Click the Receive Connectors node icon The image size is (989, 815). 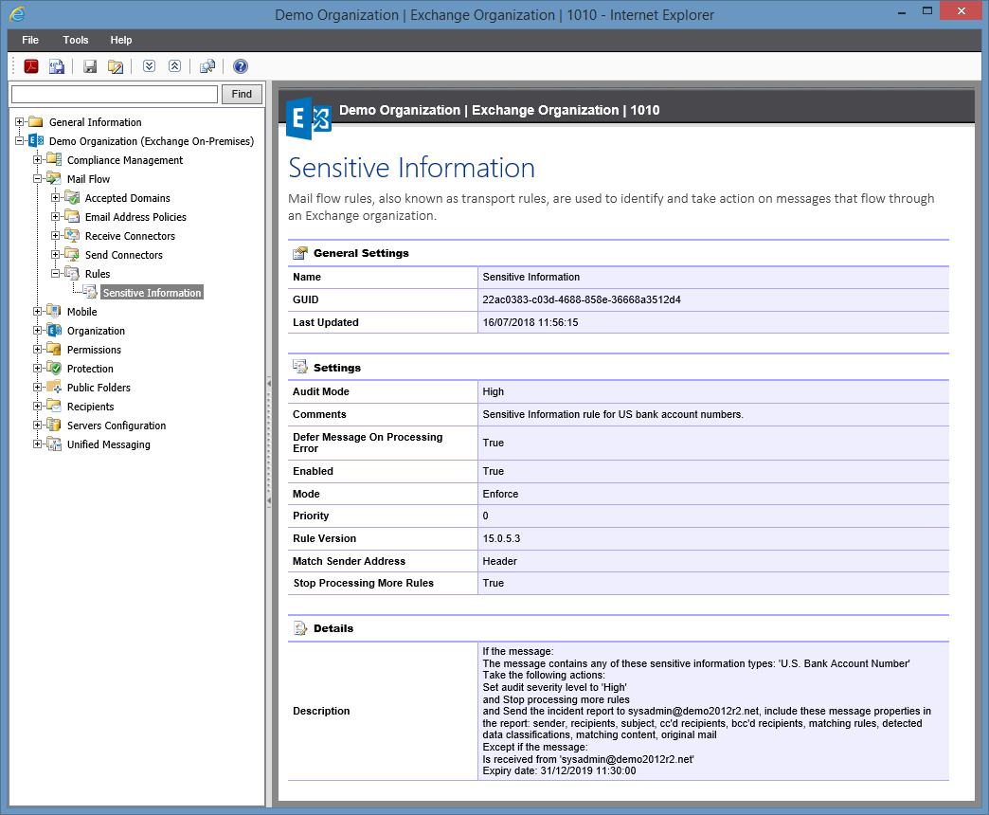coord(72,236)
